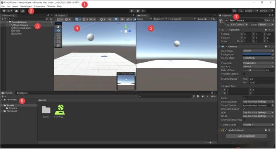Click Audio Listener help icon
Image resolution: width=276 pixels, height=149 pixels.
coord(266,130)
